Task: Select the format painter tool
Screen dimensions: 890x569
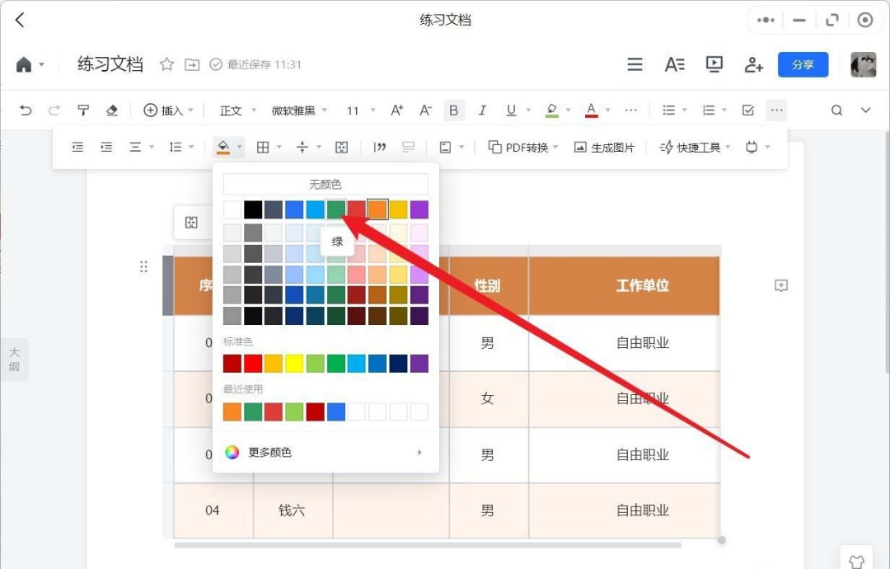Action: (82, 110)
